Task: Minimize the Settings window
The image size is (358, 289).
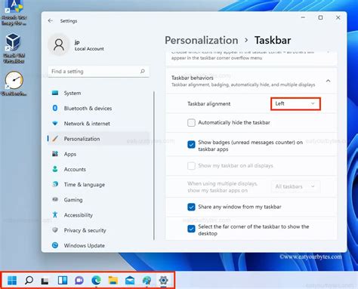Action: (303, 17)
